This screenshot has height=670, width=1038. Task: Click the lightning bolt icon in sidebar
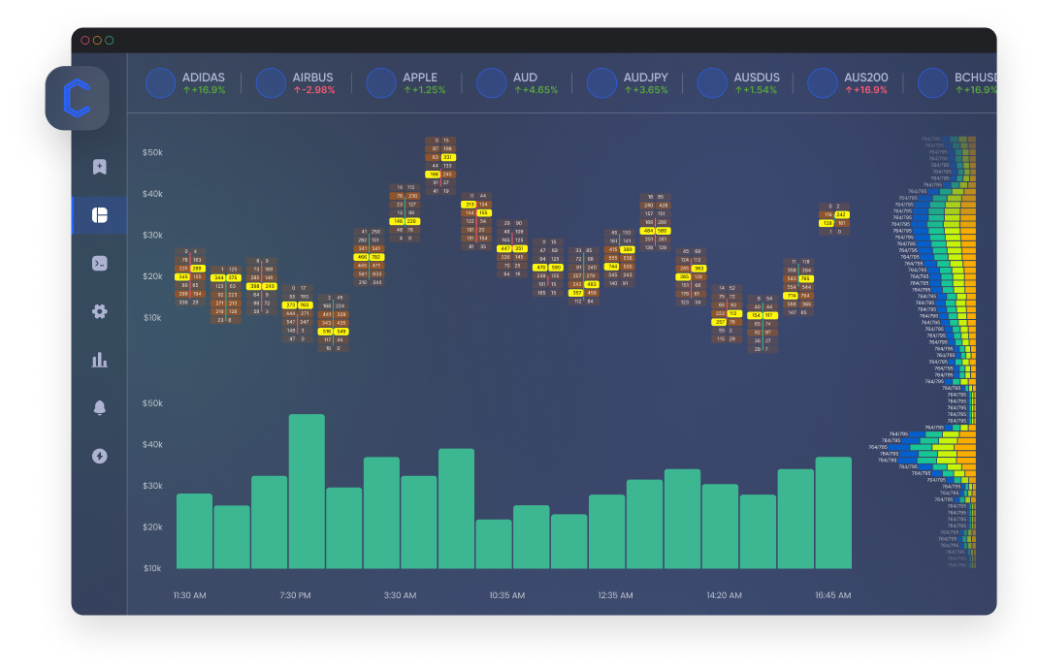pyautogui.click(x=99, y=456)
